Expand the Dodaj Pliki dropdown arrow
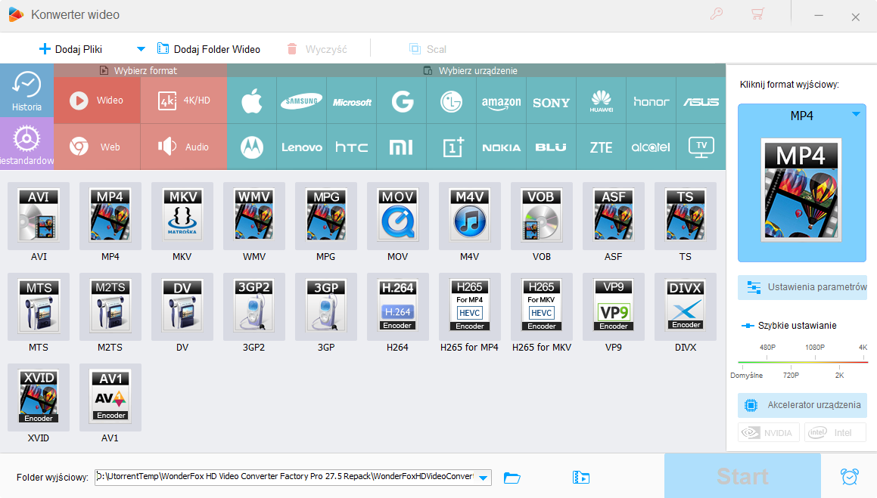The image size is (877, 498). tap(141, 49)
